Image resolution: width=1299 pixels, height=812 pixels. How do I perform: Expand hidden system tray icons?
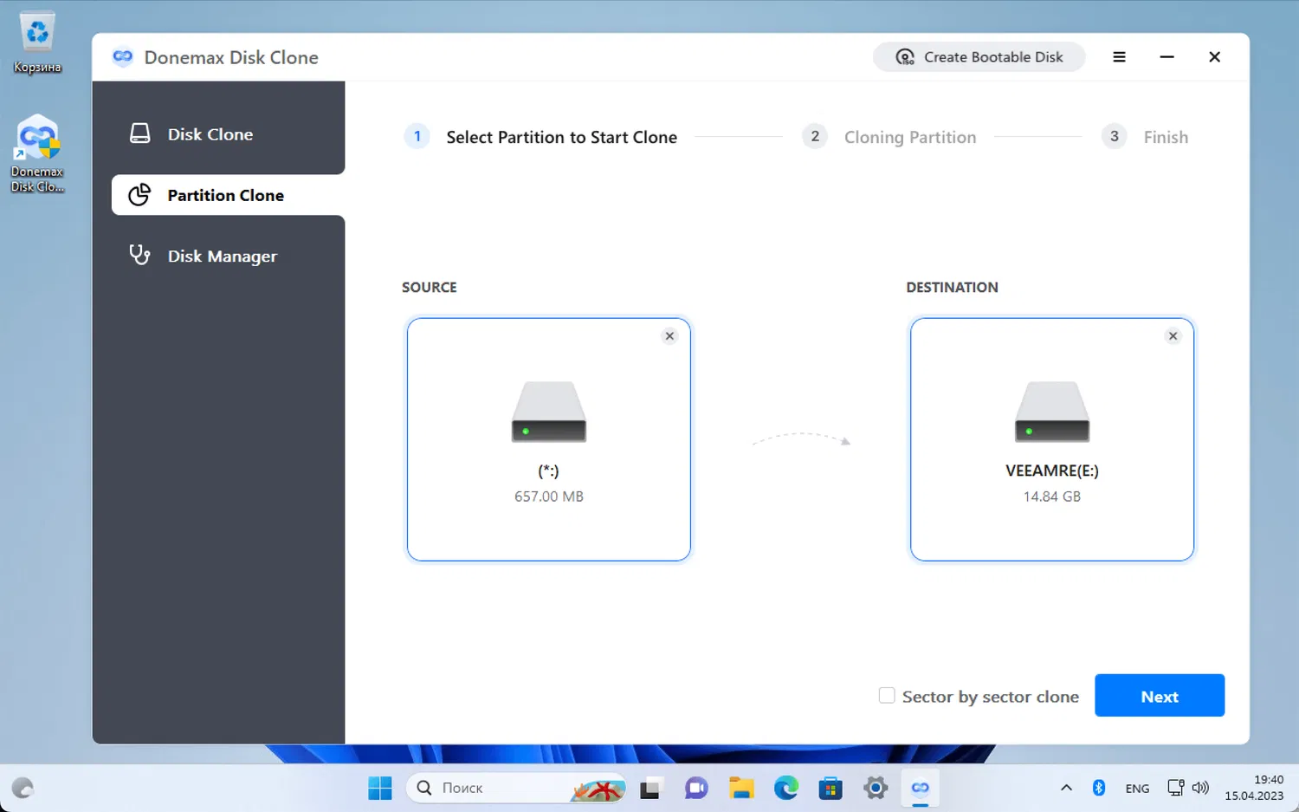click(1066, 788)
